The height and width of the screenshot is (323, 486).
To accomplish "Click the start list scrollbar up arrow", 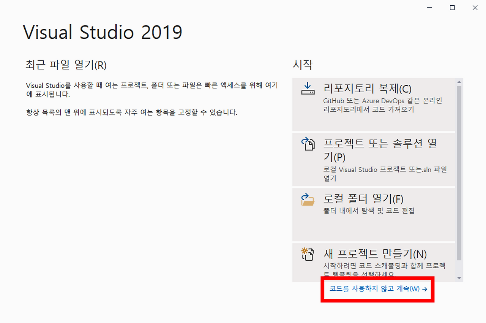I will tap(459, 82).
